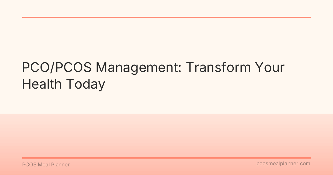
Task: Click "PCOS" in the footer brand name
Action: tap(29, 165)
